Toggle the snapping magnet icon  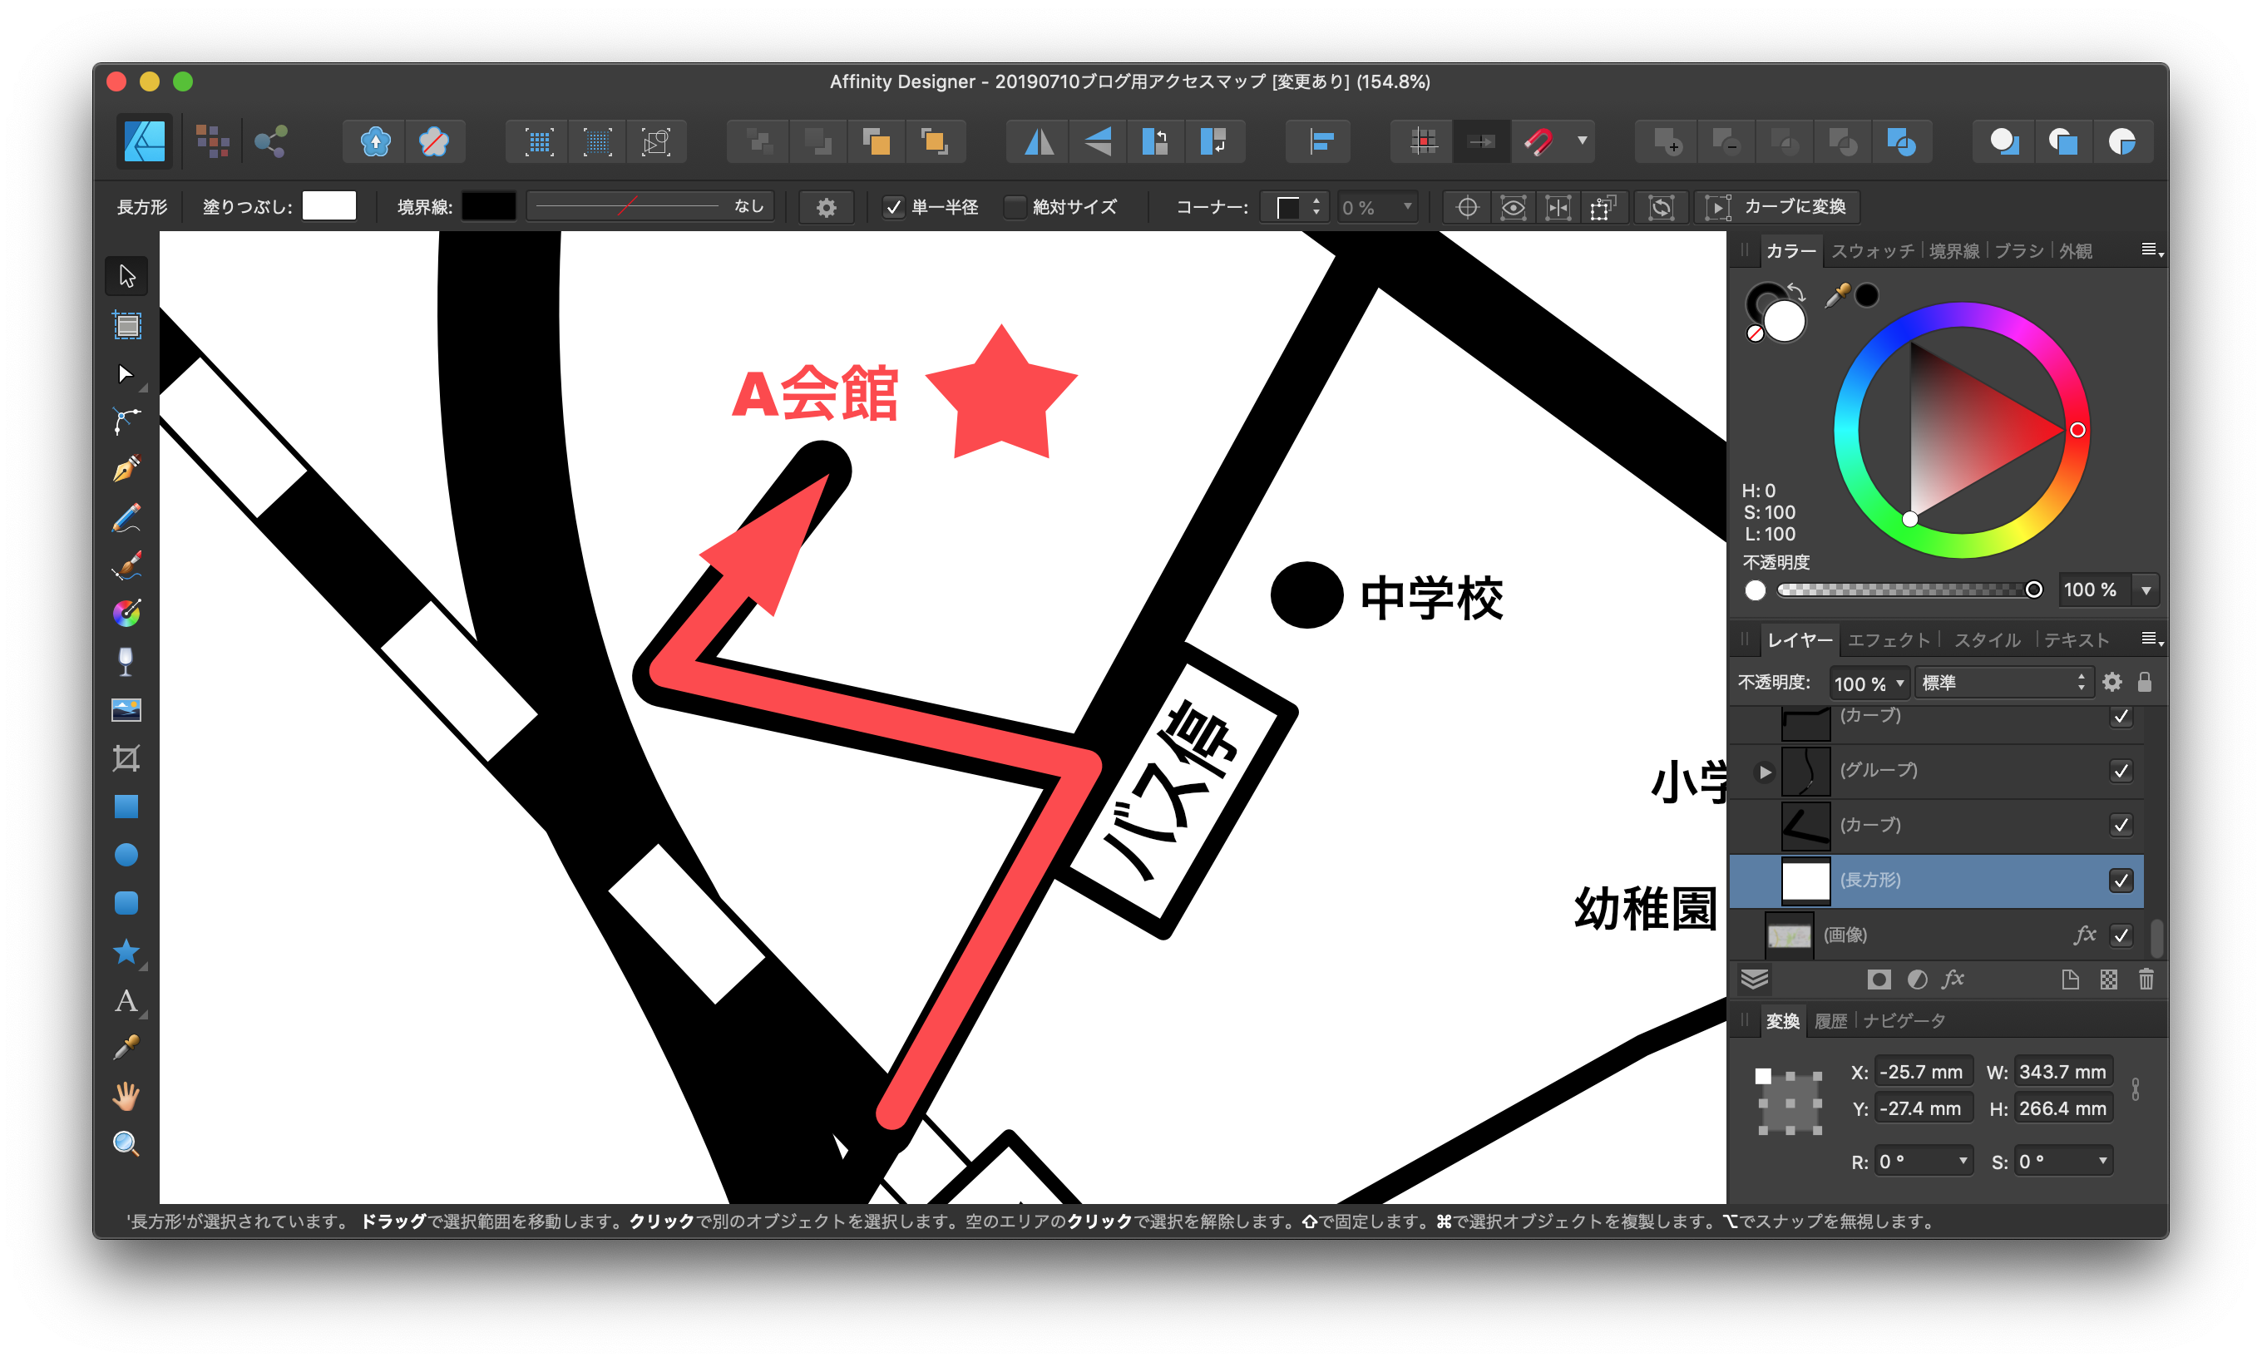tap(1538, 141)
